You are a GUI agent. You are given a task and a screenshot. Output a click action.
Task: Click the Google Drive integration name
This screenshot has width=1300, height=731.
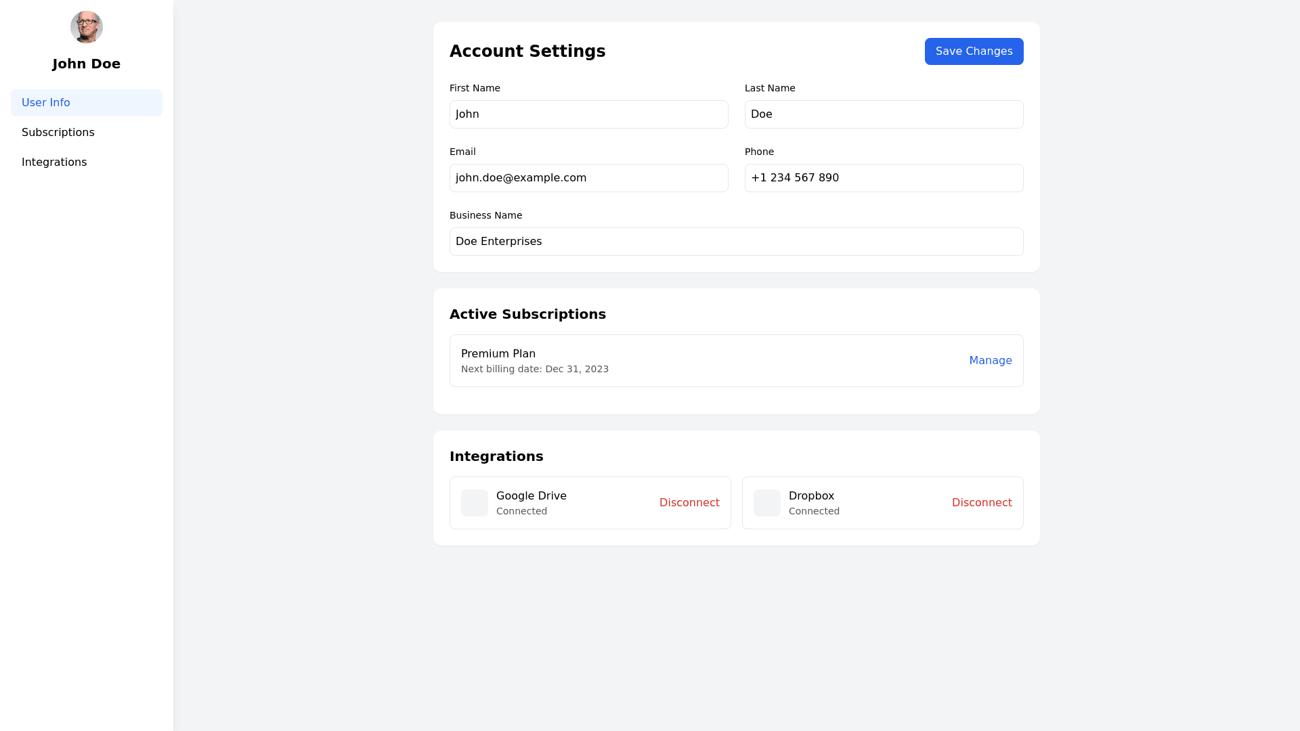click(x=531, y=496)
